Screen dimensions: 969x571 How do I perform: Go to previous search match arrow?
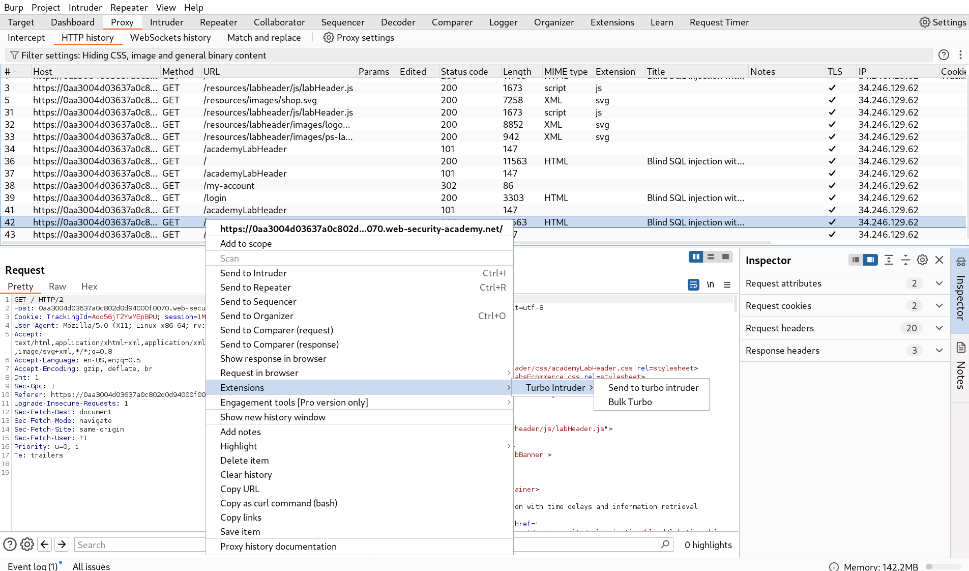click(45, 545)
